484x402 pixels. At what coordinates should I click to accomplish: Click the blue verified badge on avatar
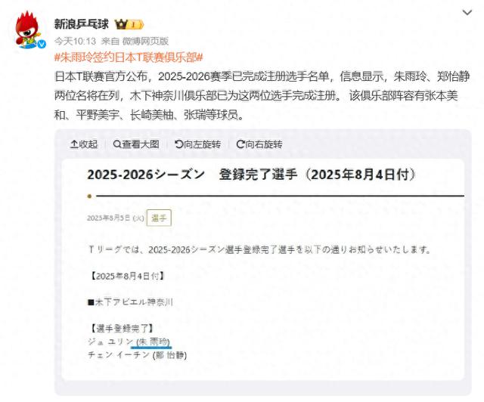[x=42, y=45]
